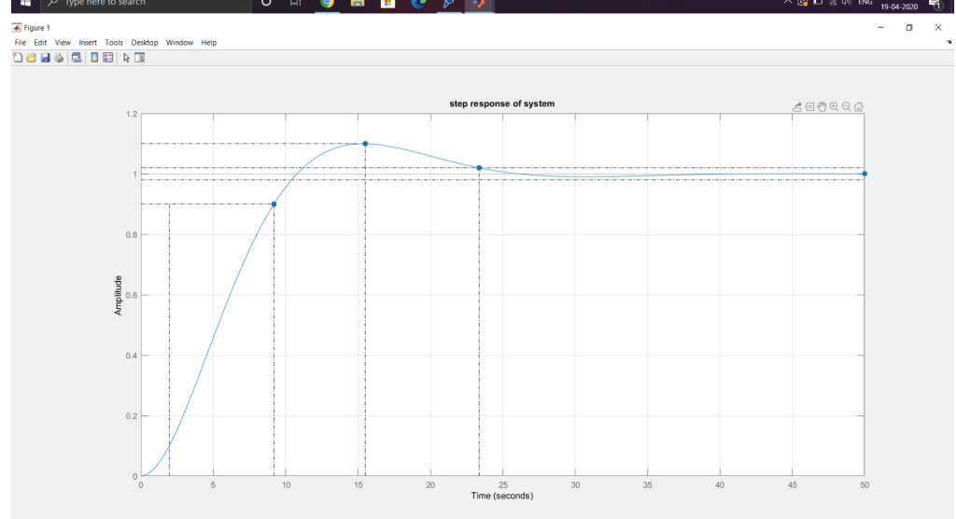This screenshot has width=956, height=519.
Task: Toggle the Edit Plot arrow tool
Action: [x=126, y=57]
